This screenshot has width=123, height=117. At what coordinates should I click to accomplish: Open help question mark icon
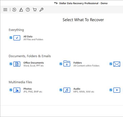coord(28,10)
